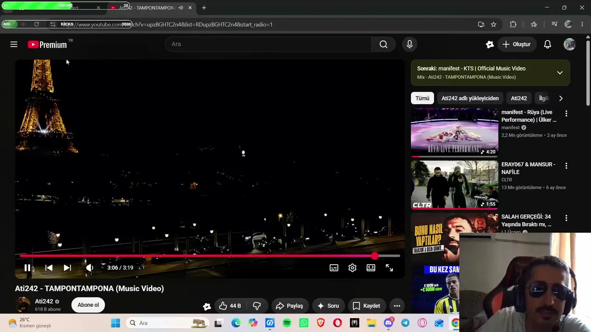The image size is (591, 332).
Task: Open the manifest - Rüya Live Performance thumbnail
Action: (x=454, y=133)
